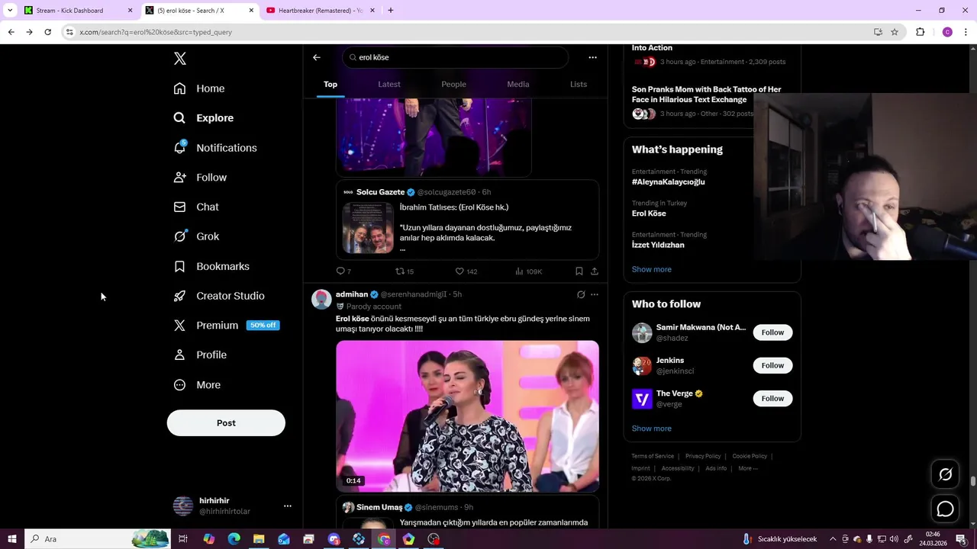Click the back arrow beside the search box

(317, 57)
